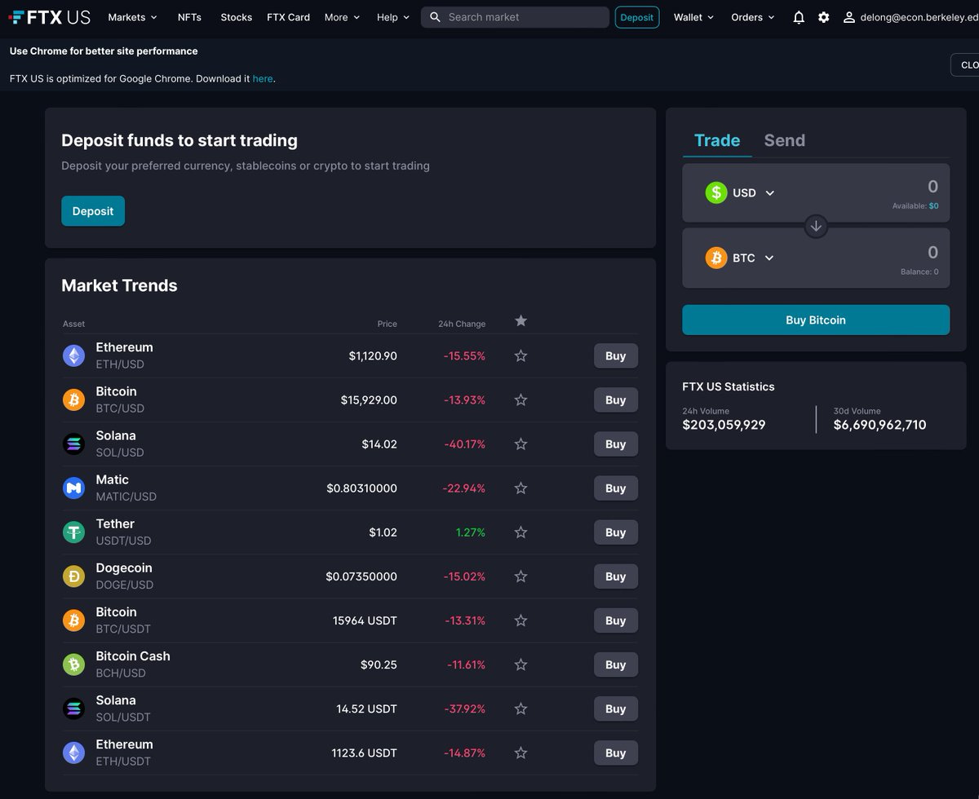Viewport: 979px width, 799px height.
Task: Open the Orders dropdown
Action: pyautogui.click(x=753, y=17)
